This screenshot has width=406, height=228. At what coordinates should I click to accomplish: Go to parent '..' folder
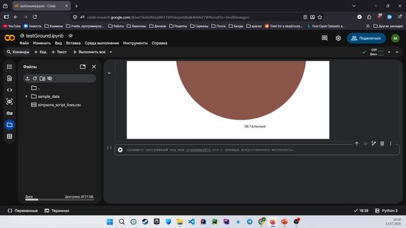(x=36, y=88)
